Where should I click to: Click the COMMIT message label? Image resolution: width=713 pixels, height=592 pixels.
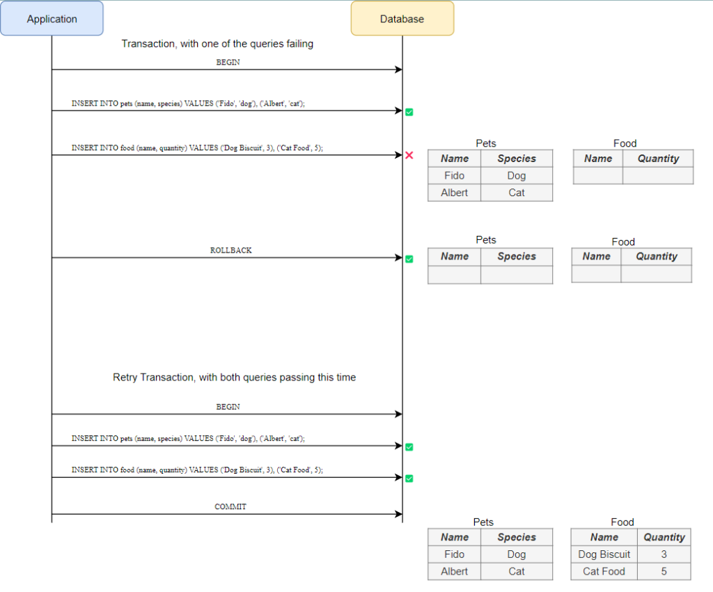tap(230, 506)
